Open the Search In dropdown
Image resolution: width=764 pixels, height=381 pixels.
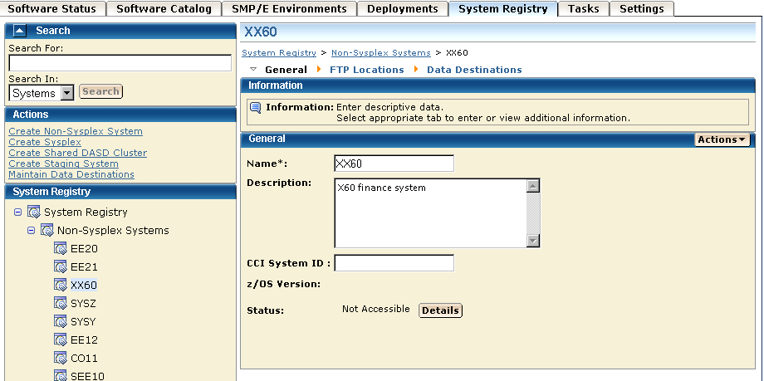point(67,93)
